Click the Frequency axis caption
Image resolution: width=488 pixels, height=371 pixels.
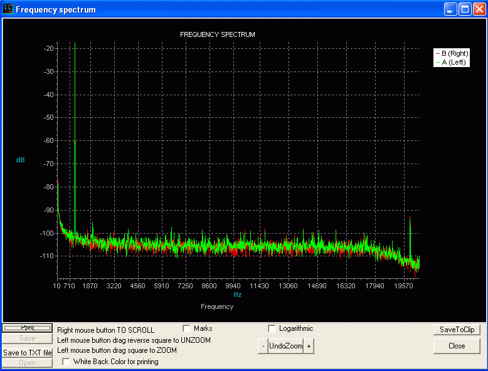point(217,306)
